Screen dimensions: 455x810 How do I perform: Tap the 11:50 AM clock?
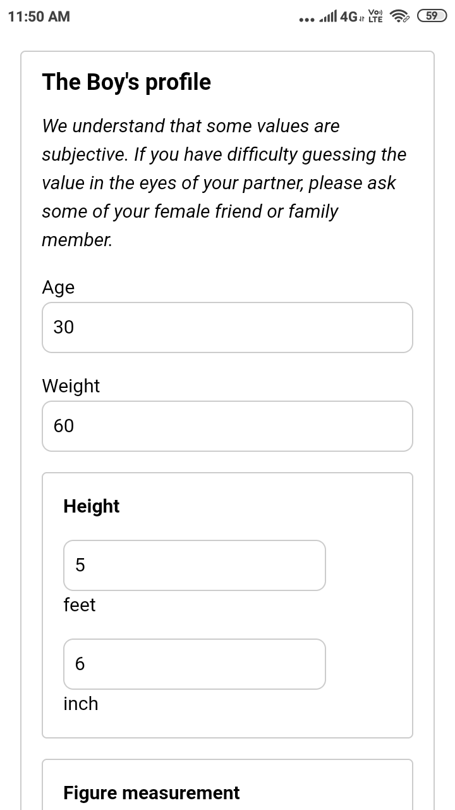pos(39,16)
